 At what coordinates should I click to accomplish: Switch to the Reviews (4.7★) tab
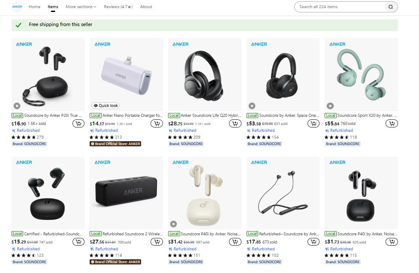click(x=118, y=7)
